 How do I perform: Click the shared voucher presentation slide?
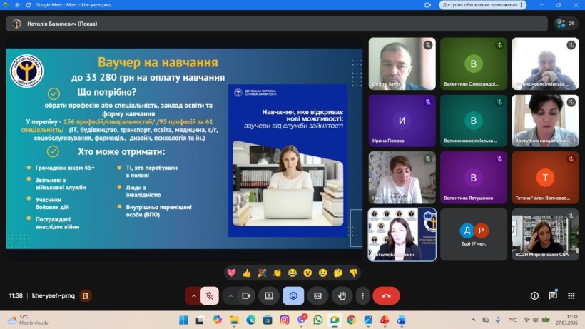pyautogui.click(x=184, y=148)
